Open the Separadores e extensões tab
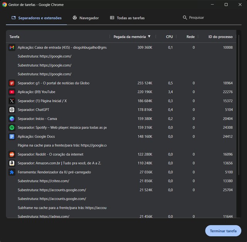 tap(36, 18)
